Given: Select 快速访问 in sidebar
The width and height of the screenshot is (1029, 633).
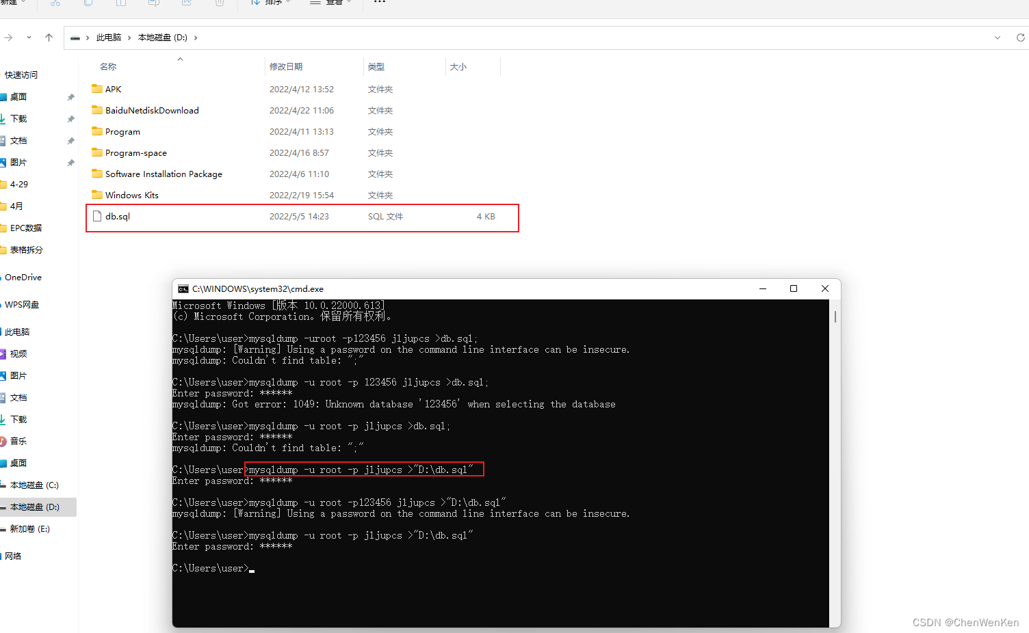Looking at the screenshot, I should 21,75.
